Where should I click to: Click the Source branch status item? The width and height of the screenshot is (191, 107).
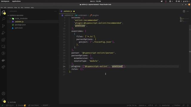(x=21, y=106)
